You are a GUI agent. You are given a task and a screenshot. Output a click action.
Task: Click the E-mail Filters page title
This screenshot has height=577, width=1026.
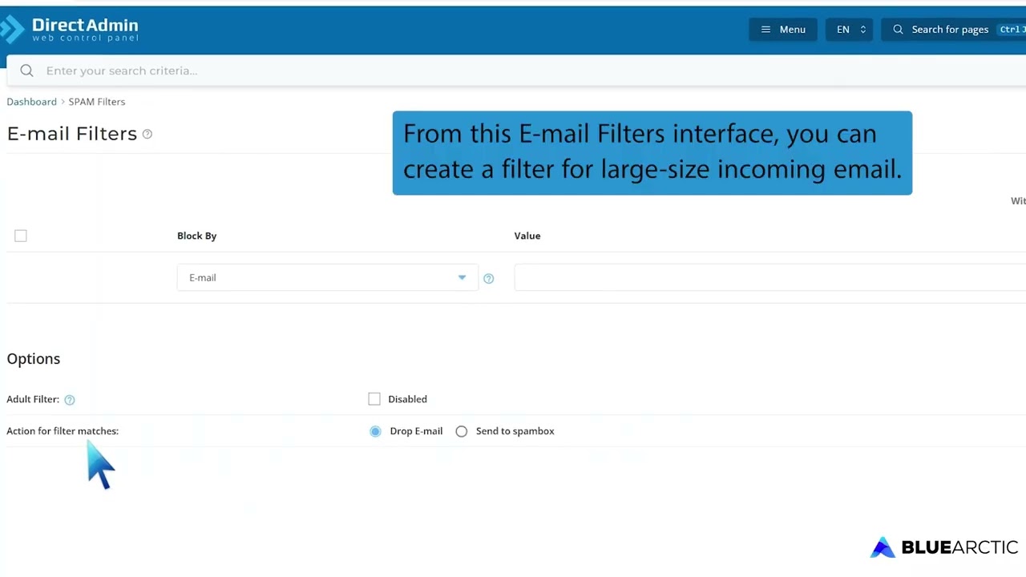[72, 134]
